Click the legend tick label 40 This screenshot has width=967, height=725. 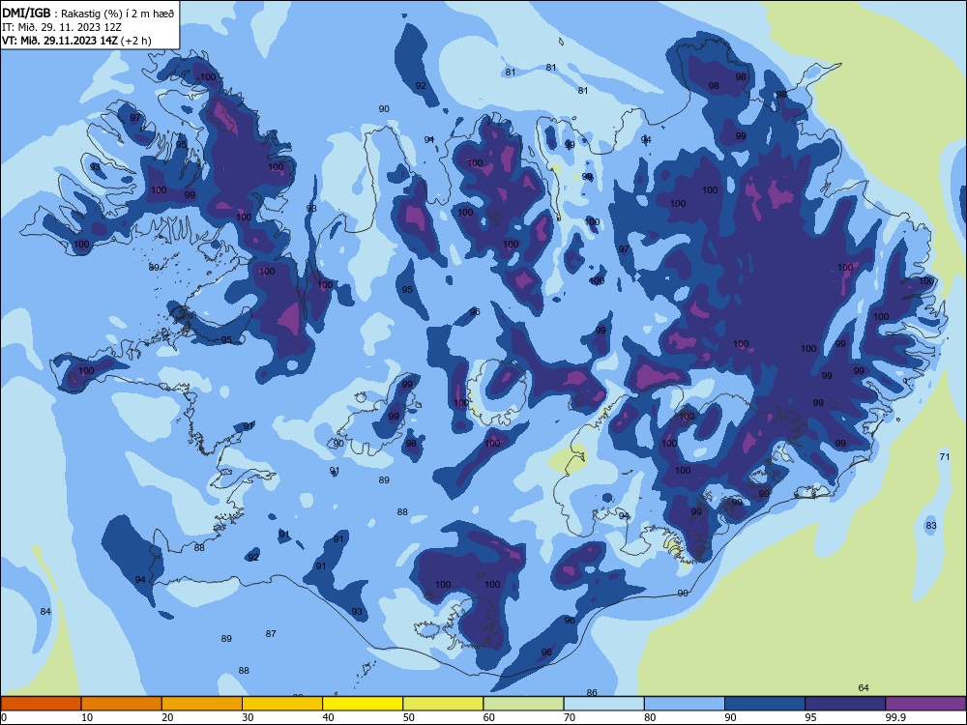click(329, 717)
